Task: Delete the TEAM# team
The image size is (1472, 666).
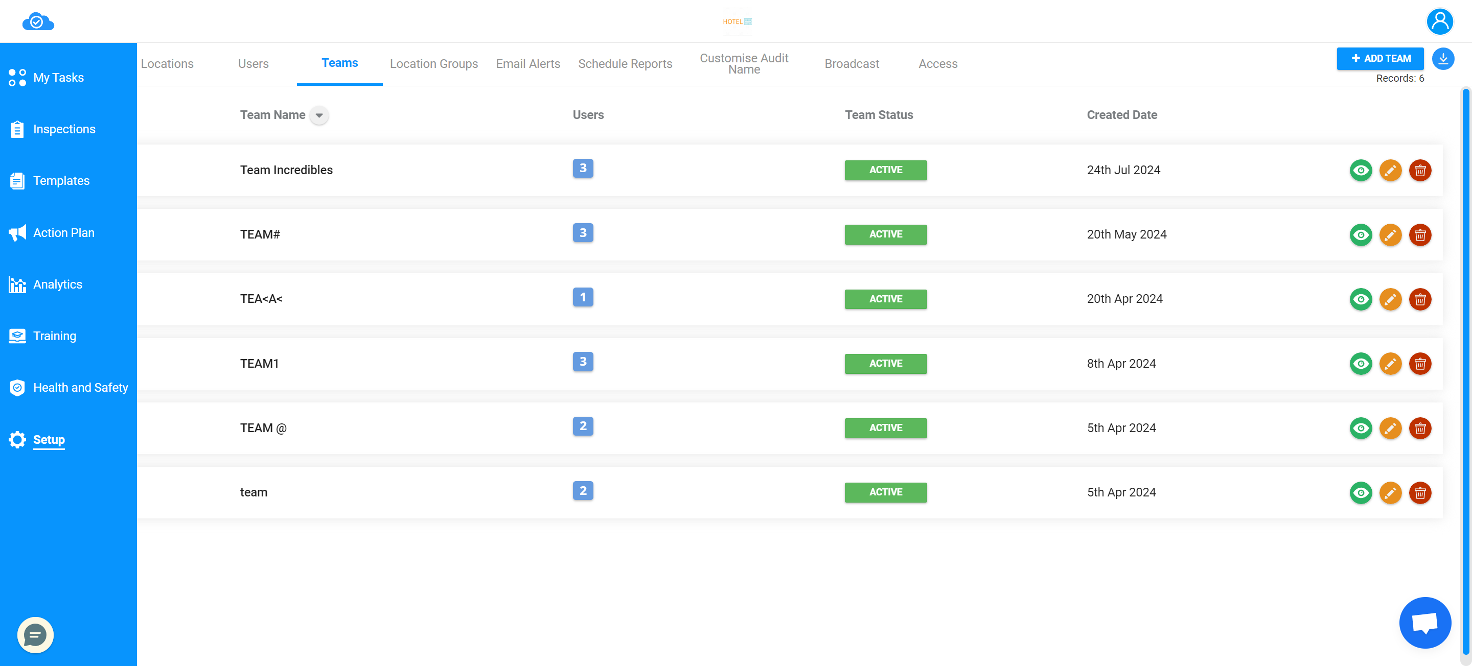Action: (x=1420, y=235)
